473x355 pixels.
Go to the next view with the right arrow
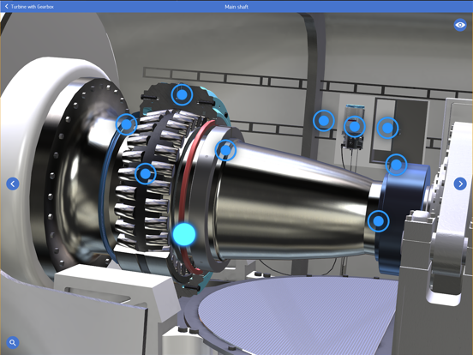coord(460,184)
